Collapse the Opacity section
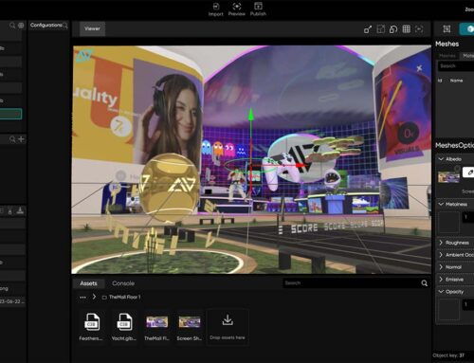This screenshot has height=363, width=474. (441, 291)
